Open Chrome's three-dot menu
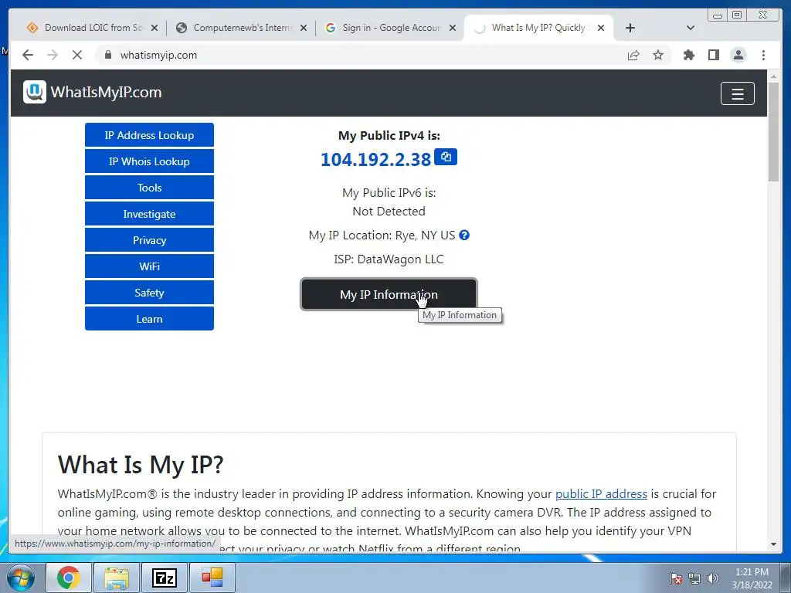 [x=763, y=55]
